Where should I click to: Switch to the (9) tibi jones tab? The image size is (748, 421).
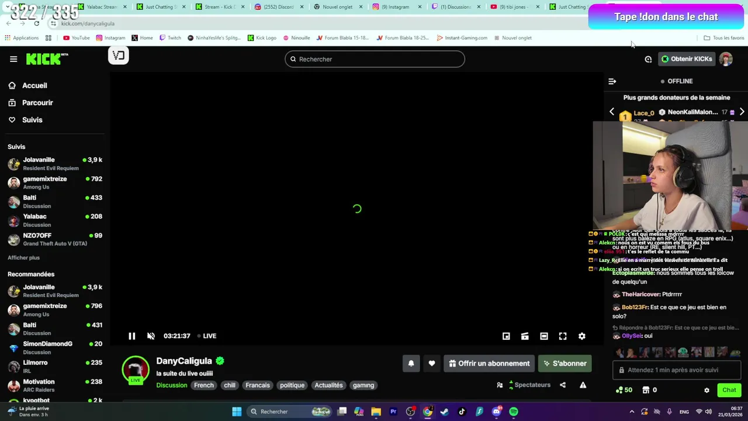pyautogui.click(x=513, y=7)
